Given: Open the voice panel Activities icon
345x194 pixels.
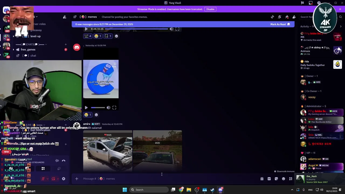Looking at the screenshot, I should click(x=43, y=169).
